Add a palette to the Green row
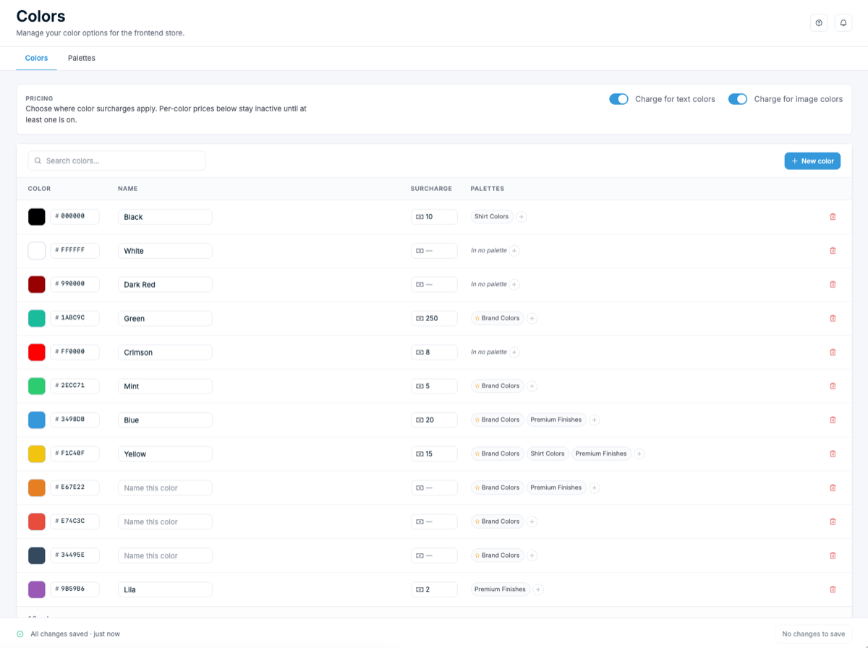 [x=532, y=318]
